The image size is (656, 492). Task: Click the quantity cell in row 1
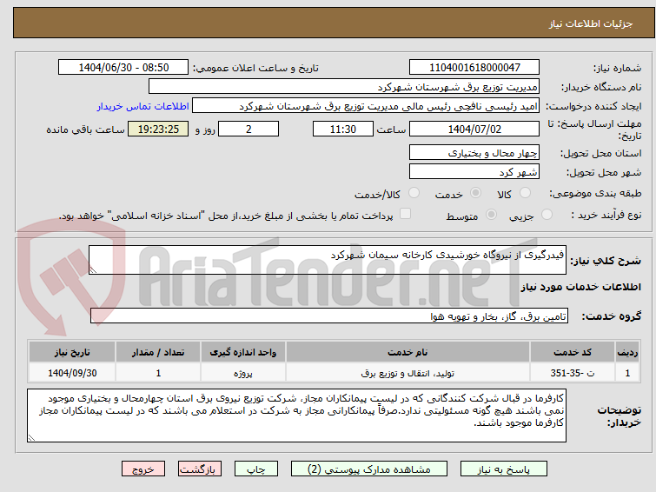click(x=158, y=373)
